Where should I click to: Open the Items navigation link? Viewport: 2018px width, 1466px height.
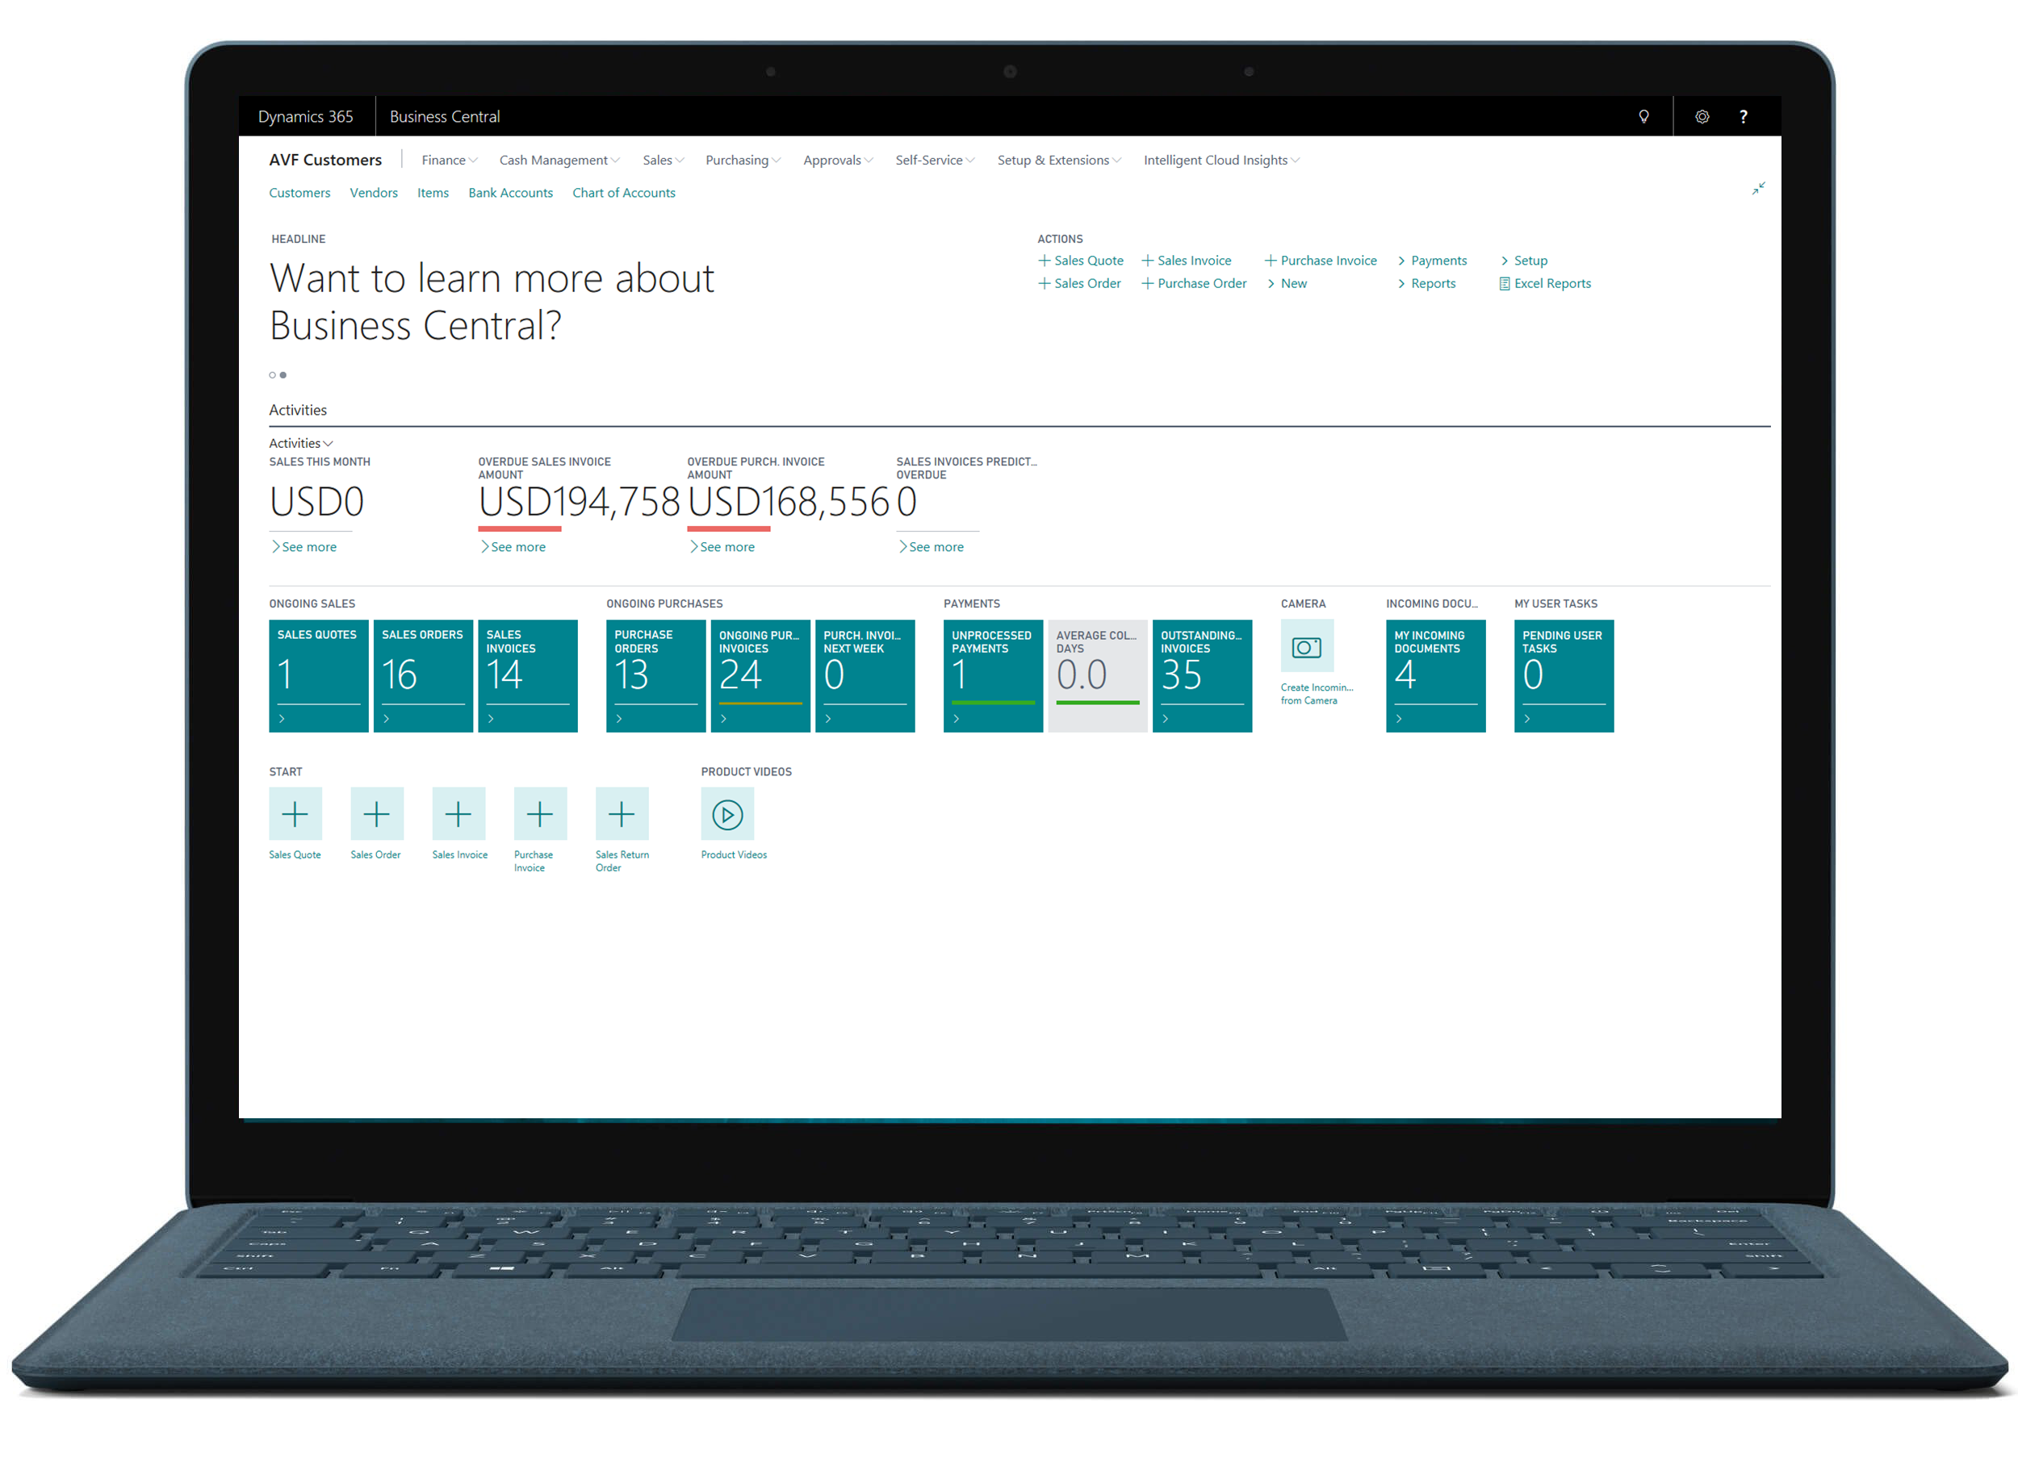(x=433, y=193)
